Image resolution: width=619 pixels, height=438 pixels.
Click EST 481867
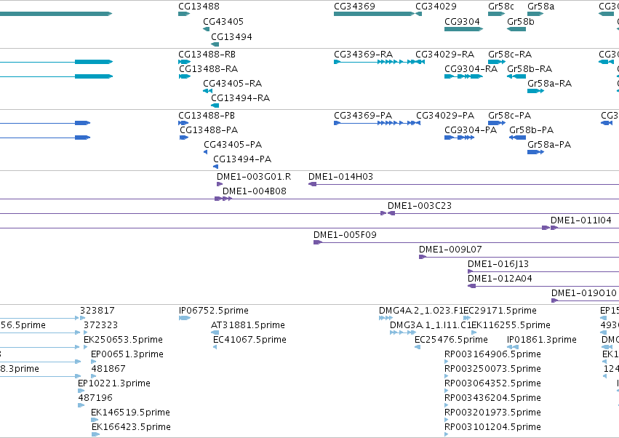pyautogui.click(x=94, y=376)
